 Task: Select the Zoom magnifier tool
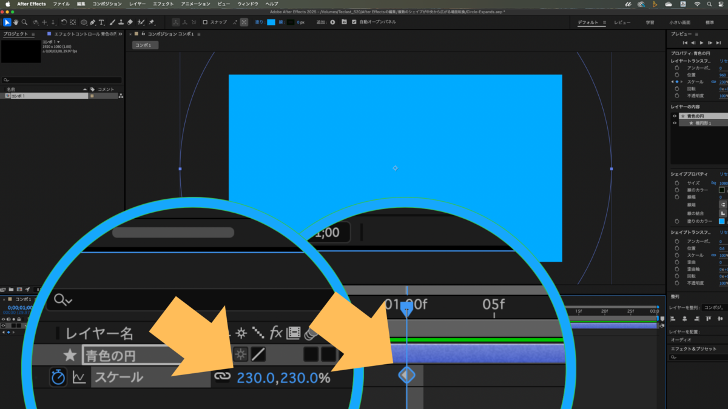pos(24,22)
